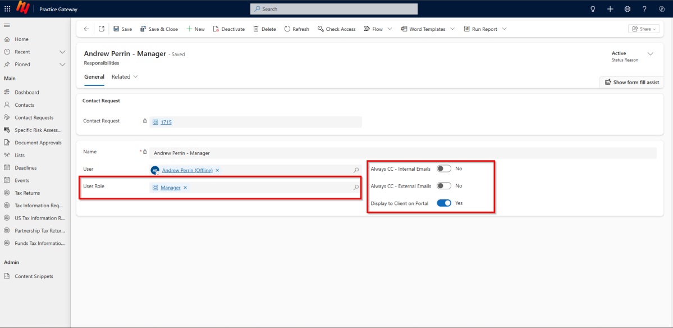Click the User Role field search magnifier

click(x=356, y=187)
